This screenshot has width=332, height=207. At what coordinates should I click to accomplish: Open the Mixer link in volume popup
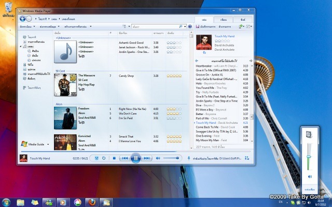click(x=310, y=189)
